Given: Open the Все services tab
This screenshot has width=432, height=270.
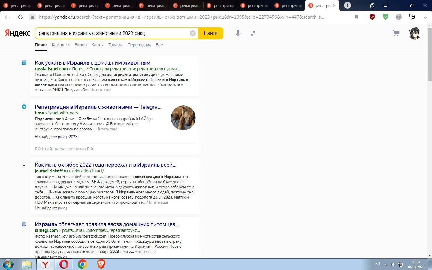Looking at the screenshot, I should click(159, 45).
